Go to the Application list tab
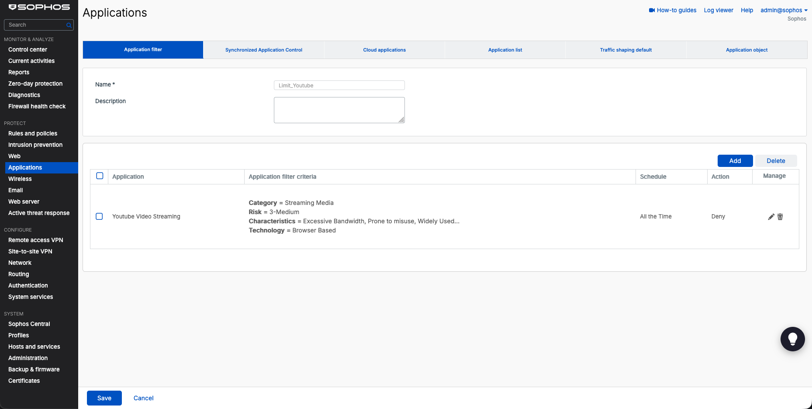The image size is (812, 409). pos(505,50)
